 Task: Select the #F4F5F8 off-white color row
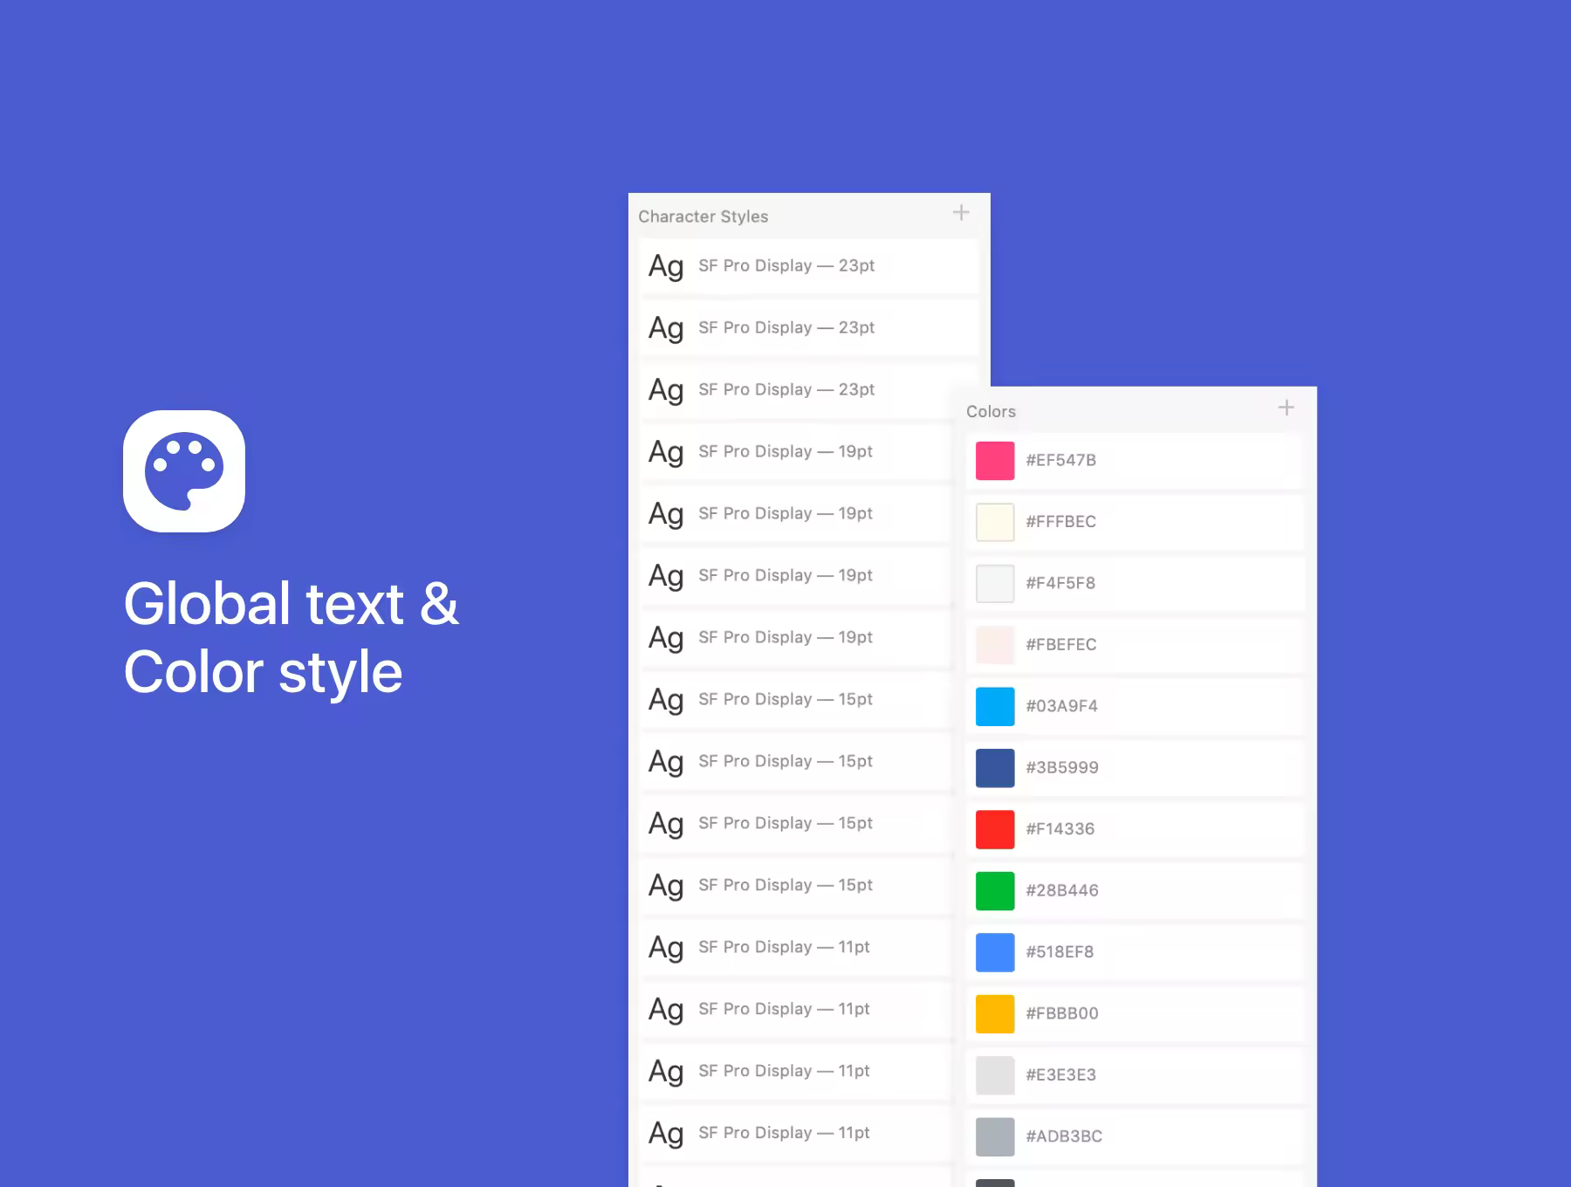point(1135,584)
